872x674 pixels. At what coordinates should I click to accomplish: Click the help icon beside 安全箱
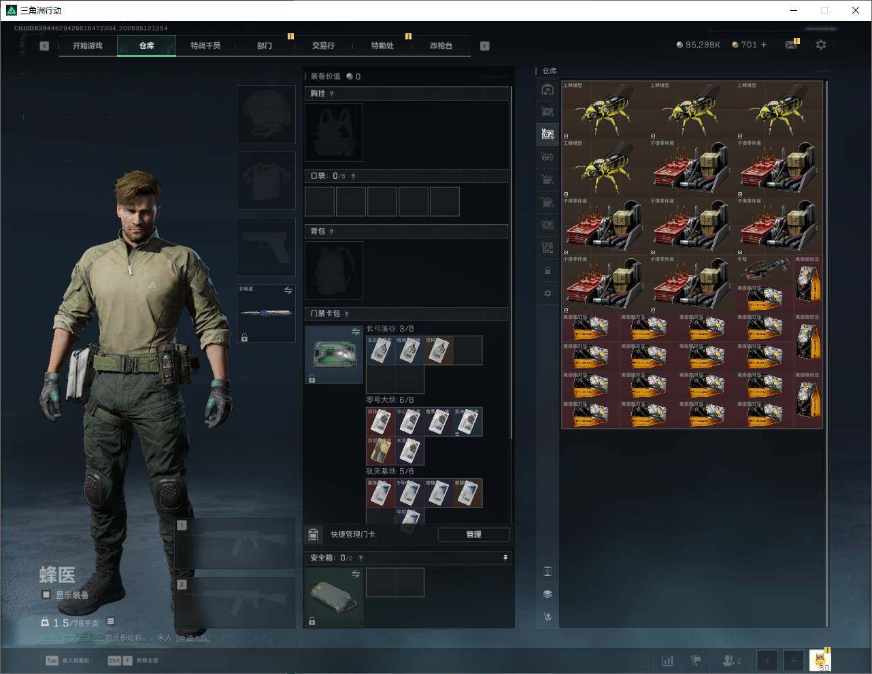360,558
